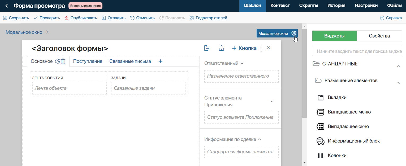Click the СТАНДАРТНЫЕ folder icon
The width and height of the screenshot is (406, 166).
[316, 64]
